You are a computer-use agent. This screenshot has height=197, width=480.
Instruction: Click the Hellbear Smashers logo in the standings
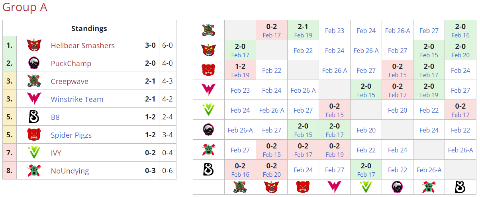tap(34, 45)
